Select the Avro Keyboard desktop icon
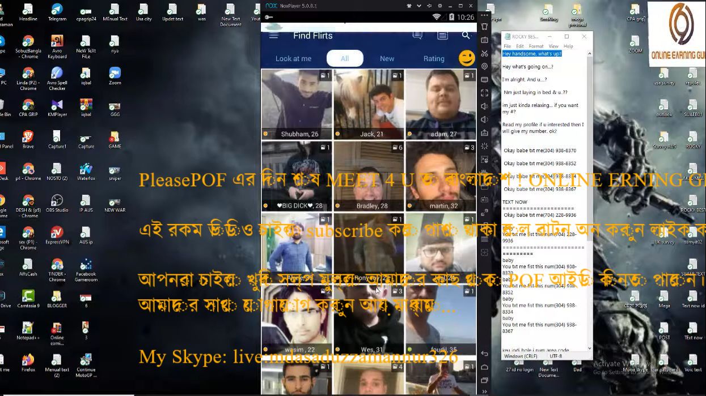This screenshot has height=396, width=706. pyautogui.click(x=57, y=47)
